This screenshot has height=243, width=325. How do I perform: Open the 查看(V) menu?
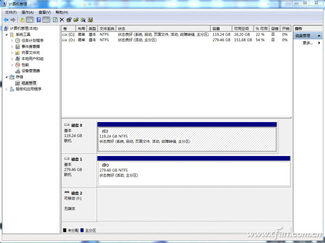[44, 12]
